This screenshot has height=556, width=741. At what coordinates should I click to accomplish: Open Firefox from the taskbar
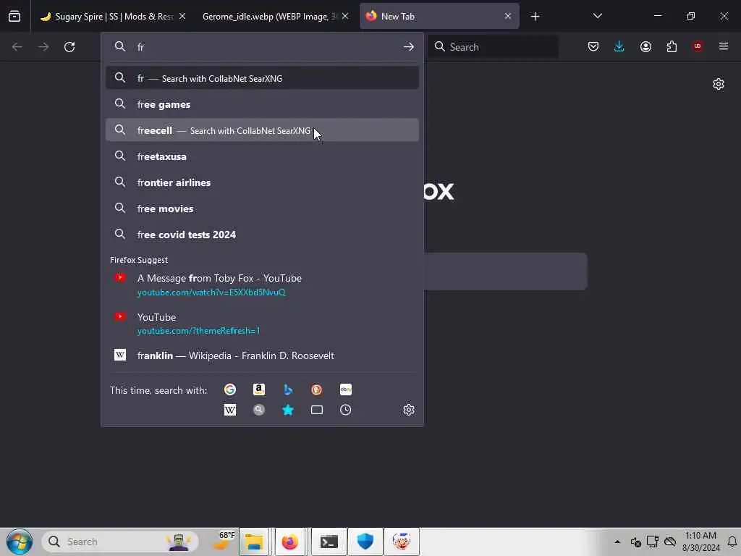289,542
